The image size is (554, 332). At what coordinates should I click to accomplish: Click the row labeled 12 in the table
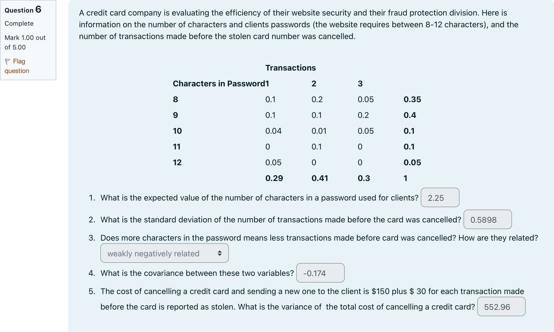pos(177,162)
